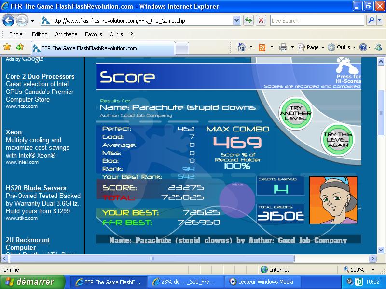
Task: Click the Add to Favorites icon
Action: click(20, 47)
